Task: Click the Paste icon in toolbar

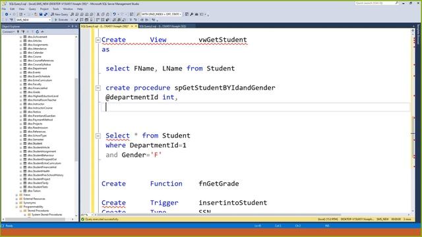Action: (107, 14)
